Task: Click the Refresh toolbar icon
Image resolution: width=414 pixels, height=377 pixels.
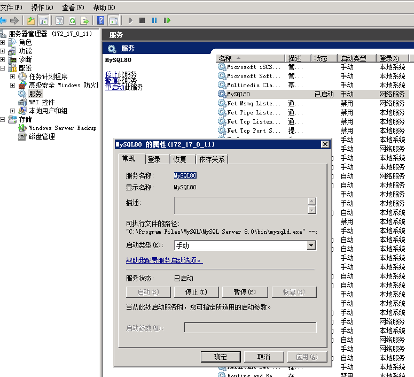Action: (x=72, y=20)
